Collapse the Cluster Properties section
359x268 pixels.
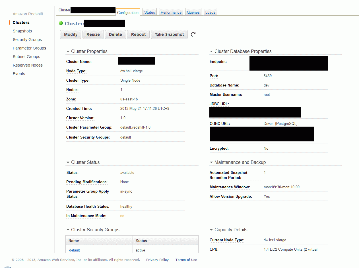(x=68, y=51)
